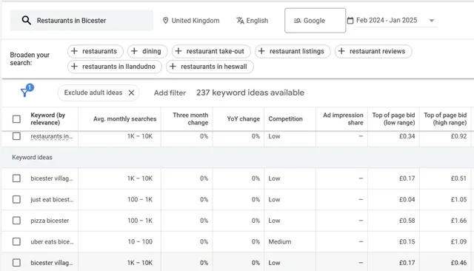The image size is (474, 271).
Task: Open the Google search network selector
Action: pos(315,21)
